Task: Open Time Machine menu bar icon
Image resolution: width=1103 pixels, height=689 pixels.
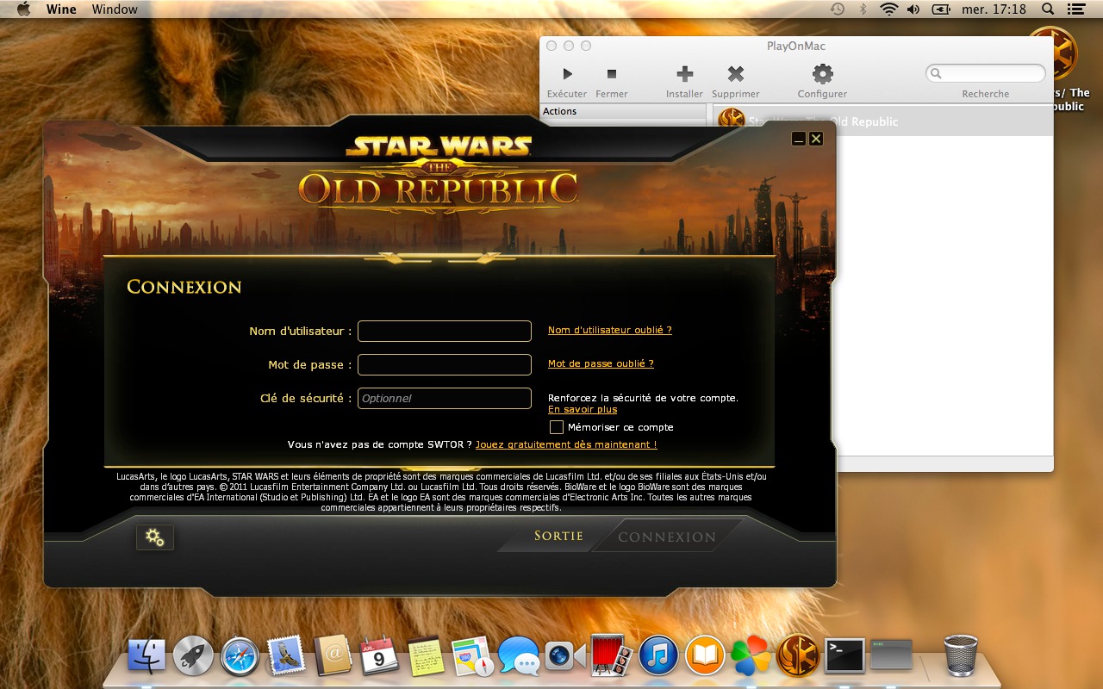Action: tap(838, 9)
